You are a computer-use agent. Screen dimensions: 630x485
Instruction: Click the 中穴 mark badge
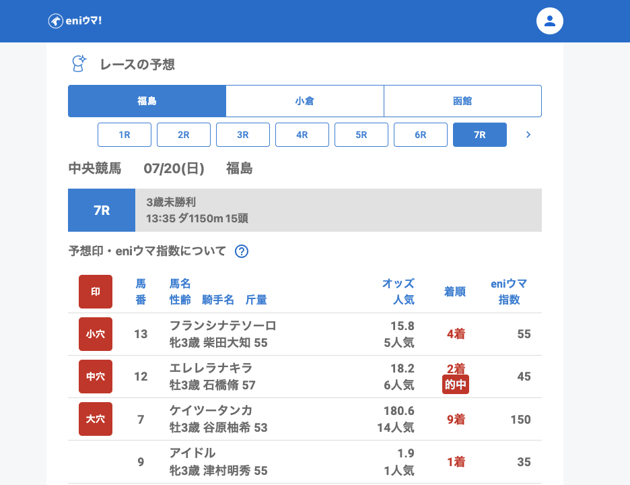pyautogui.click(x=96, y=377)
